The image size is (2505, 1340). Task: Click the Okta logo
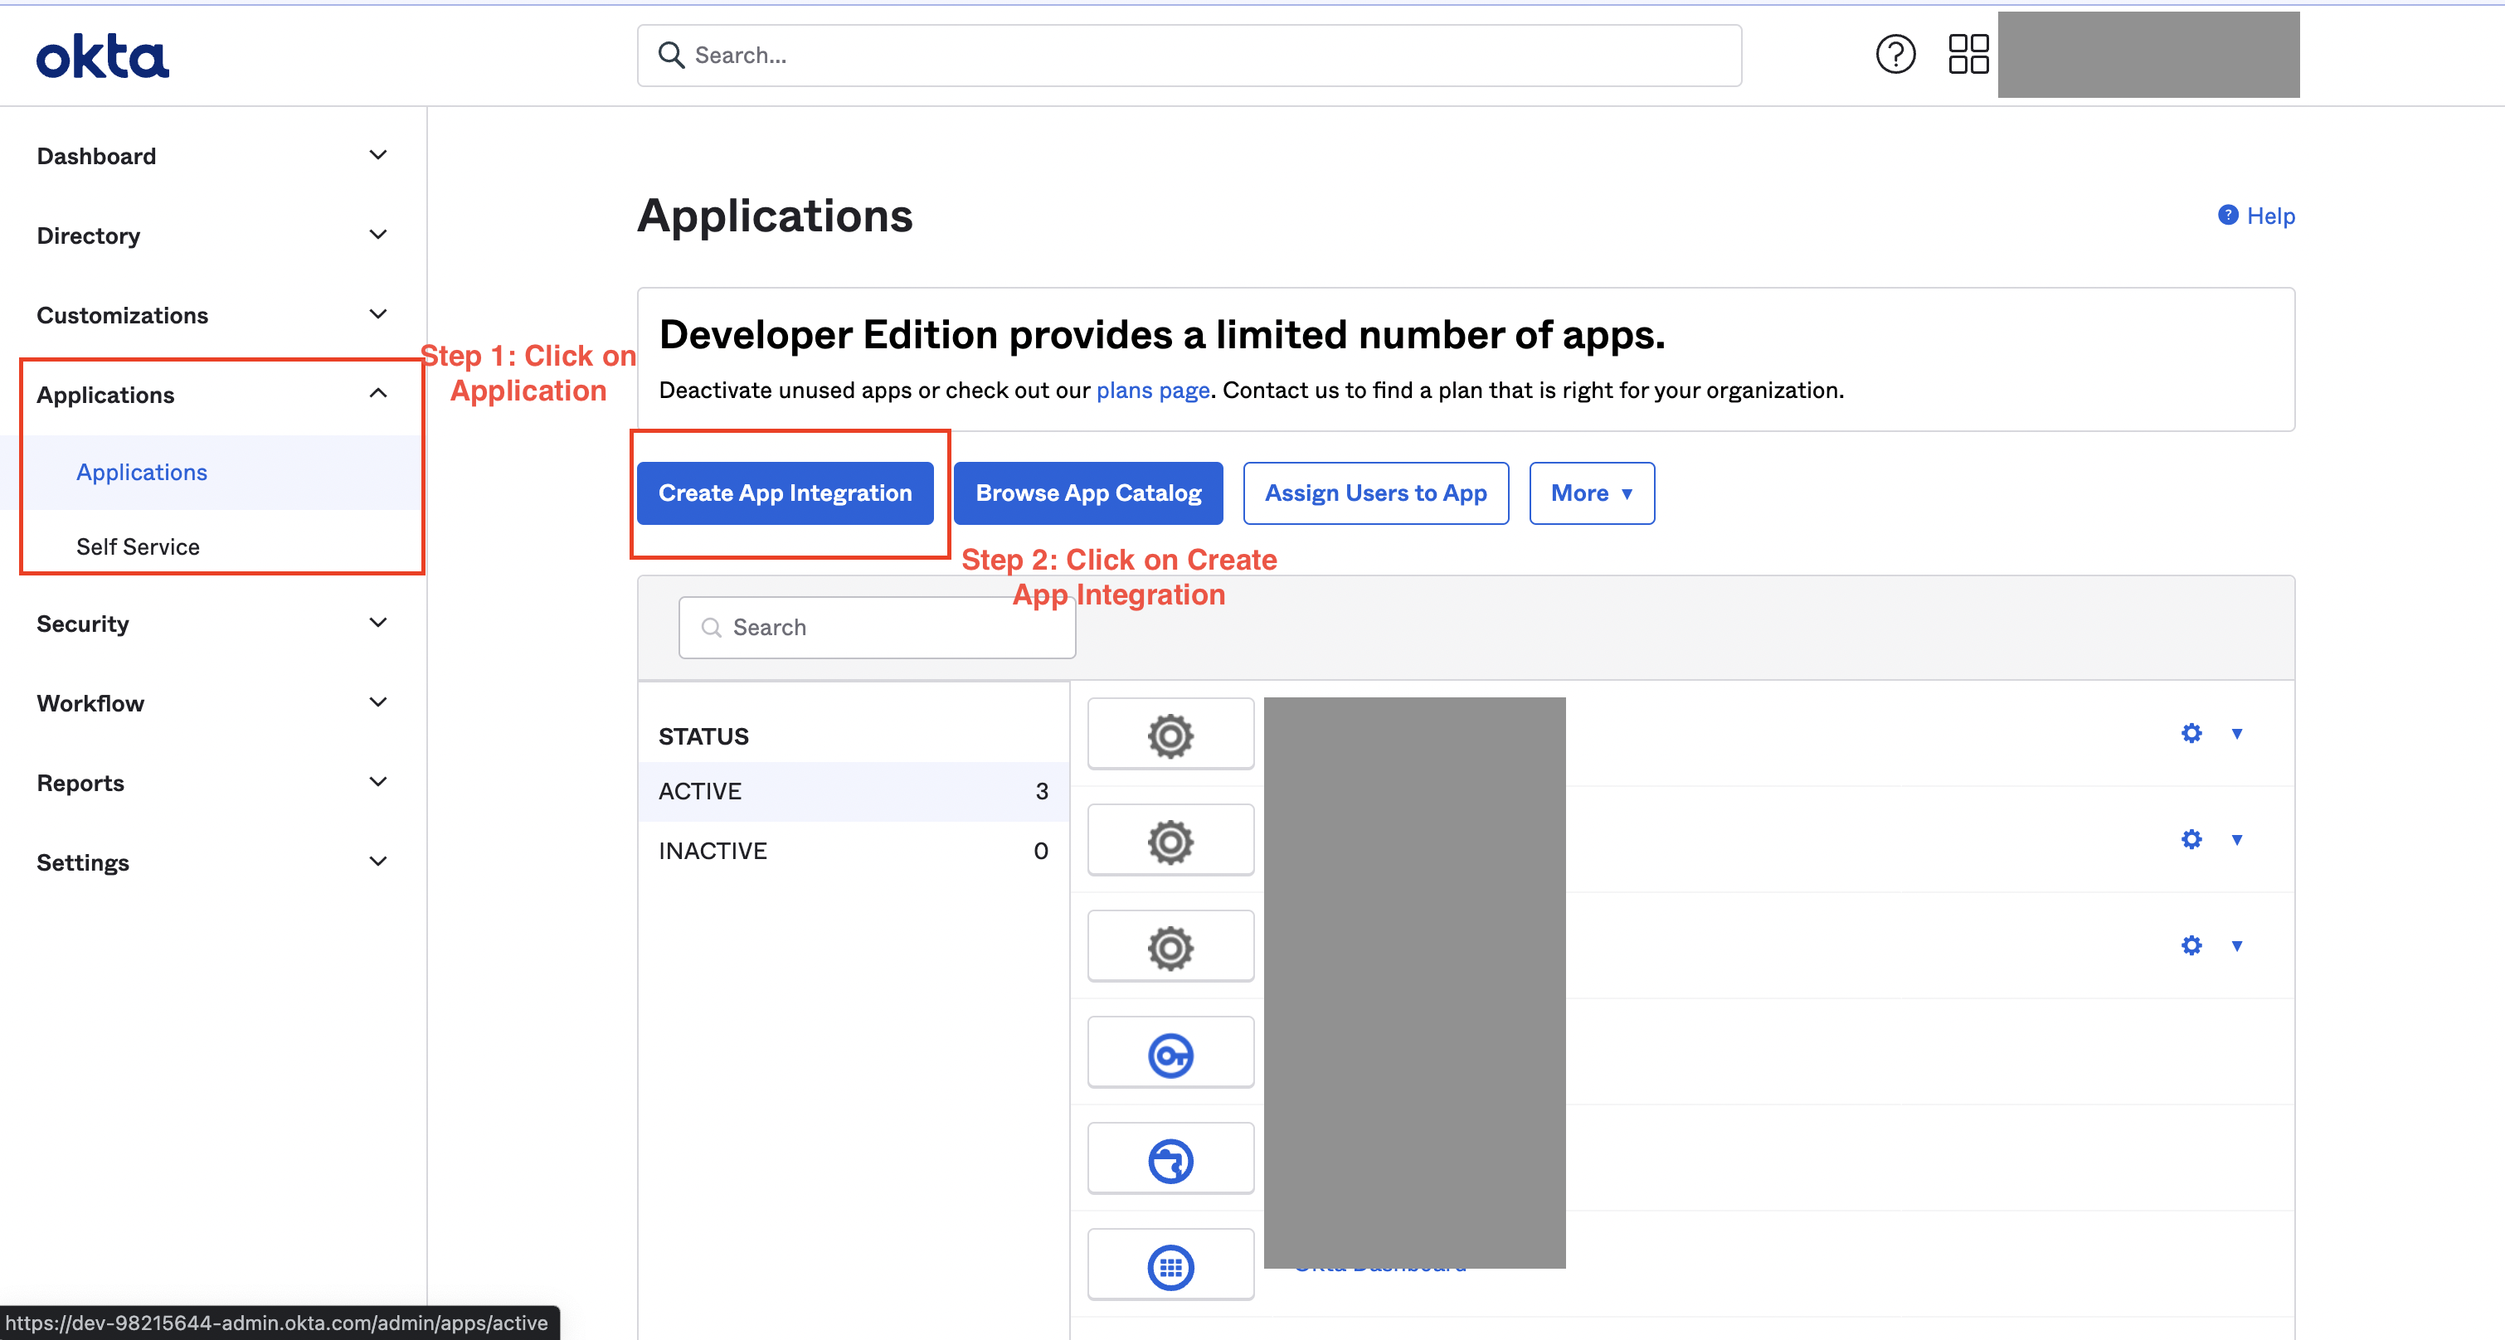102,56
